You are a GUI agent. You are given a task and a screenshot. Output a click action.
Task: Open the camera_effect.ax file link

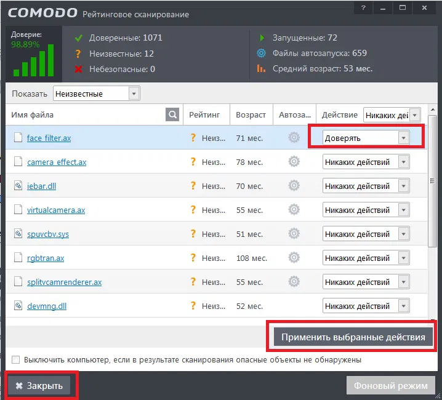click(57, 162)
